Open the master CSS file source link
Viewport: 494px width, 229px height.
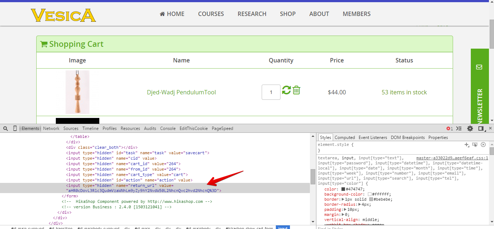click(452, 158)
